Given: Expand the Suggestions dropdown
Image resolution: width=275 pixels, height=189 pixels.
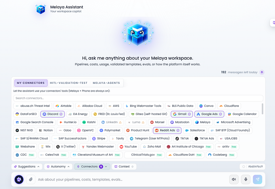Looking at the screenshot, I should [x=27, y=167].
